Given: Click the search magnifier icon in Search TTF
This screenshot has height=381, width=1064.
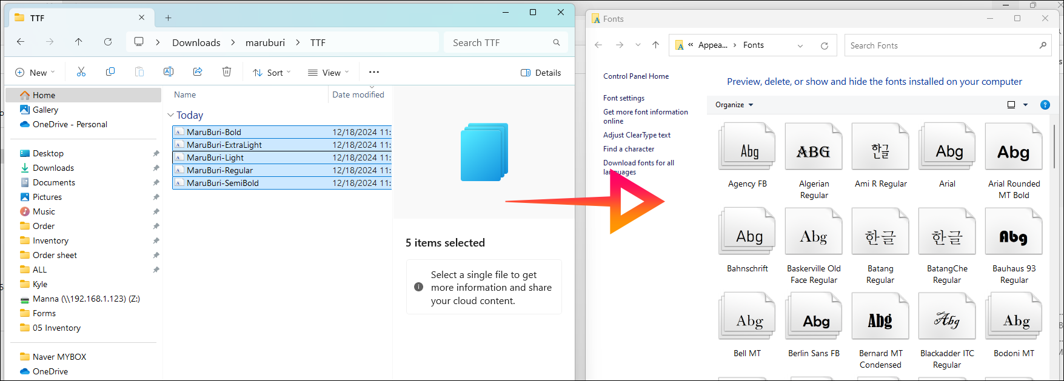Looking at the screenshot, I should click(x=557, y=42).
